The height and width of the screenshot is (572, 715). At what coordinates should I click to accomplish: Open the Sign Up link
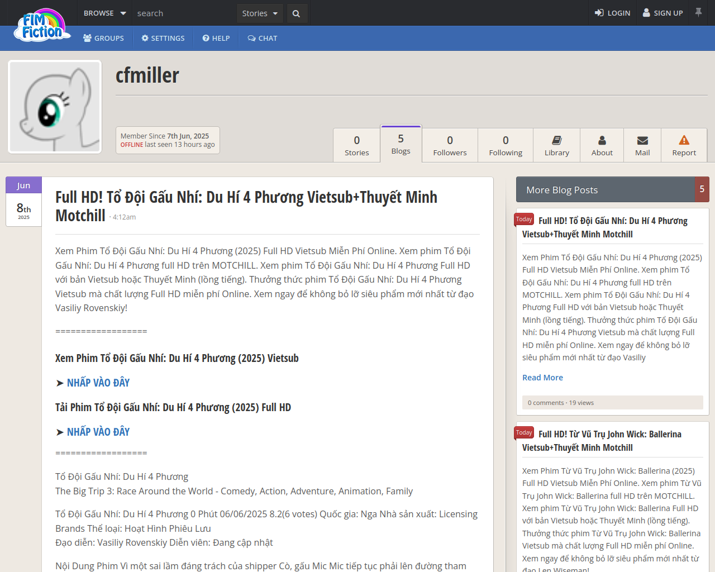pyautogui.click(x=663, y=13)
